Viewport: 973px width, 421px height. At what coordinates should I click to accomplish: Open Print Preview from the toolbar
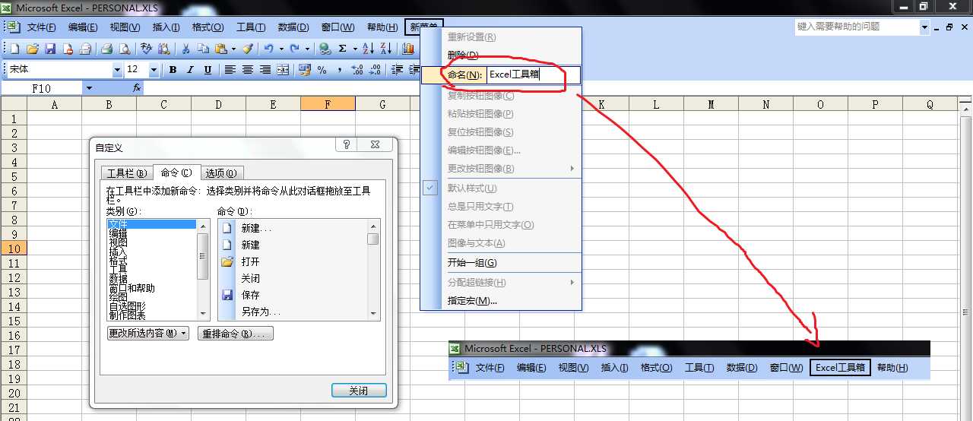coord(124,49)
